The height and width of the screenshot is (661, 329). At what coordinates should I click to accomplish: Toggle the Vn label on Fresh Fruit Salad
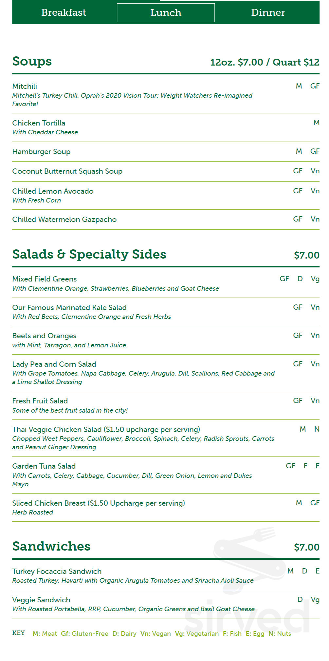315,400
